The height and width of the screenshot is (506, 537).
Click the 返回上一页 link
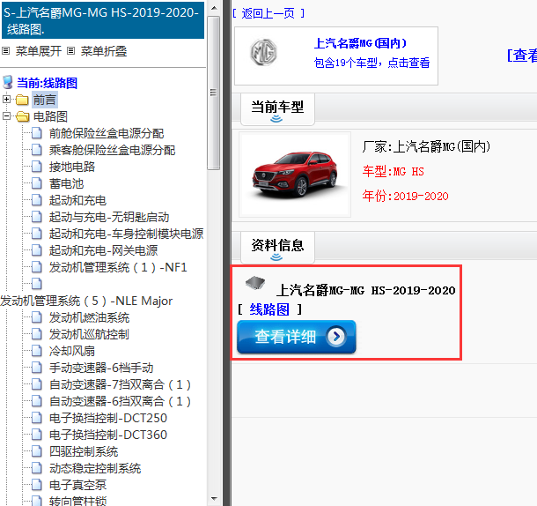(268, 13)
